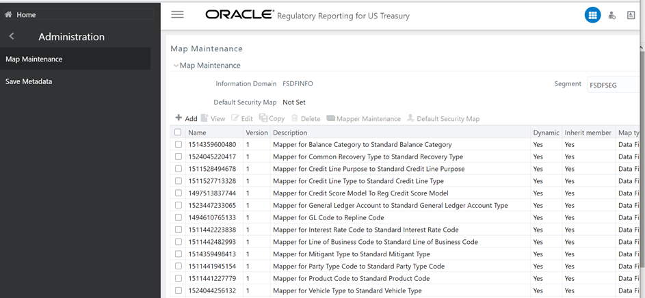This screenshot has height=298, width=645.
Task: Select Map Maintenance in the sidebar
Action: (x=75, y=59)
